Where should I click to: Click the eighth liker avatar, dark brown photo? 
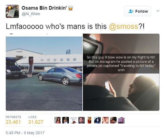113,120
